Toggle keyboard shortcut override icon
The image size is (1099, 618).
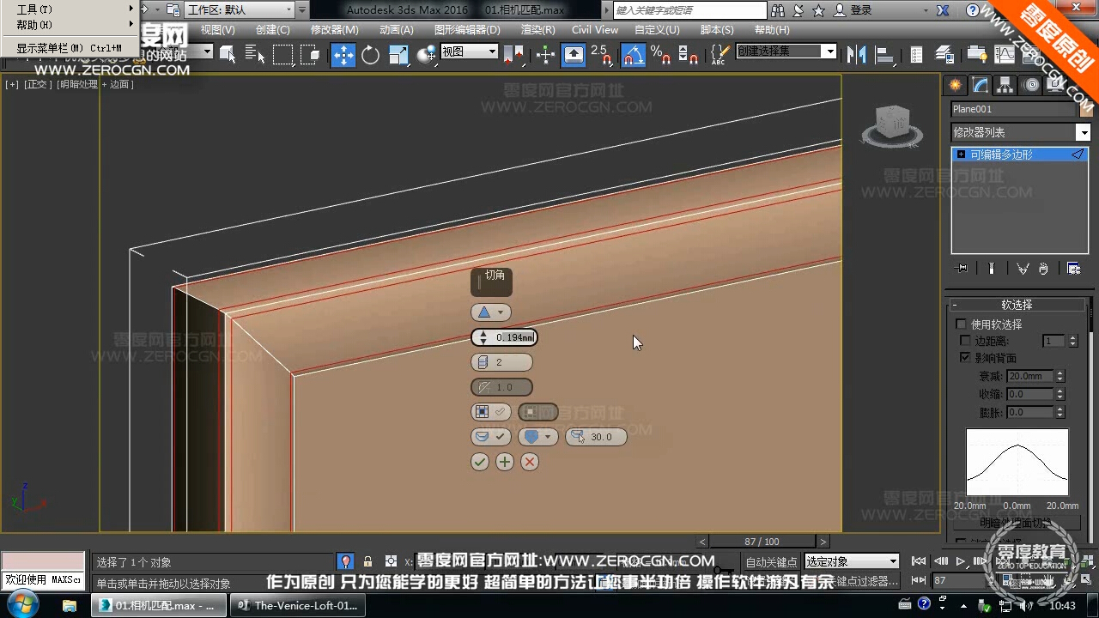tap(573, 55)
